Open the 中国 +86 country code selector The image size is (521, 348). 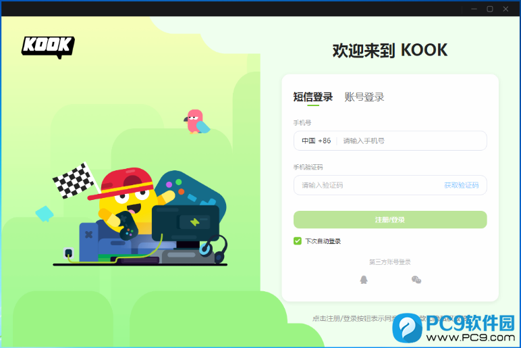[x=316, y=141]
